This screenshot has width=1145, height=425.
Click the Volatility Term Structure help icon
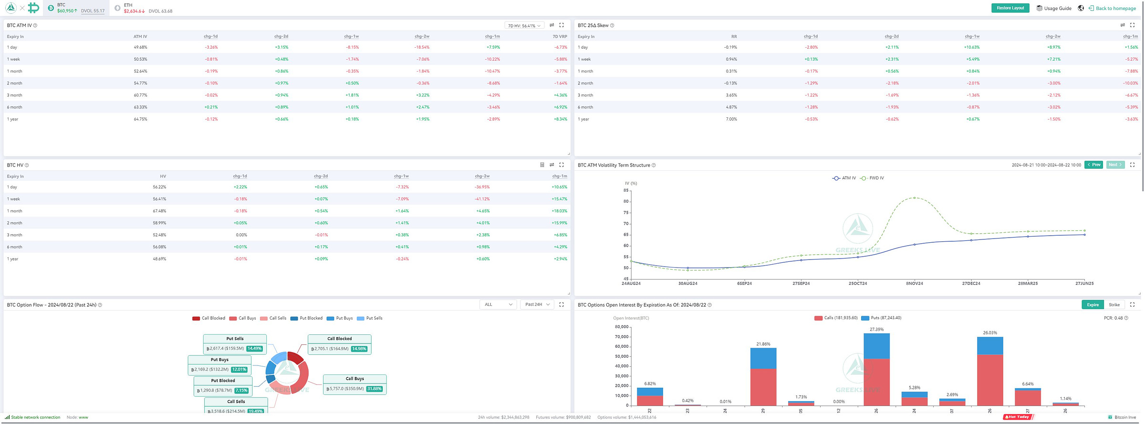click(654, 165)
